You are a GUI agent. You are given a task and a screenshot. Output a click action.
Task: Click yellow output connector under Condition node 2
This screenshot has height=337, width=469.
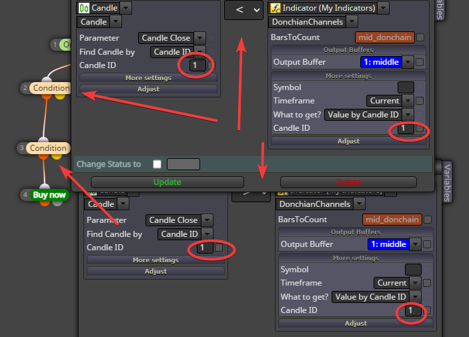(60, 96)
